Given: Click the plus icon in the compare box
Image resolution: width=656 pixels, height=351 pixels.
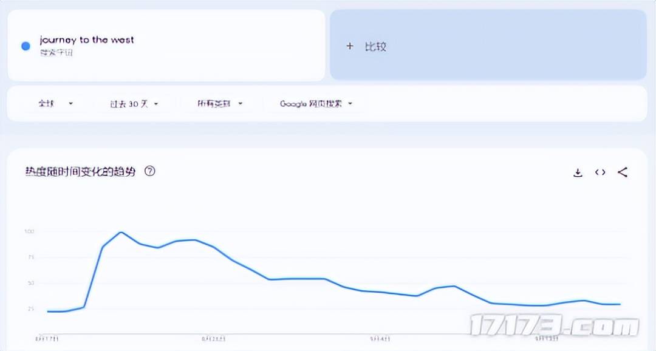Looking at the screenshot, I should pos(349,46).
